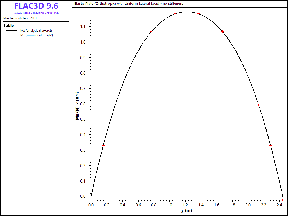Viewport: 288px width, 216px height.
Task: Click the right-side red marker near Mx 0.6
Action: tap(259, 105)
